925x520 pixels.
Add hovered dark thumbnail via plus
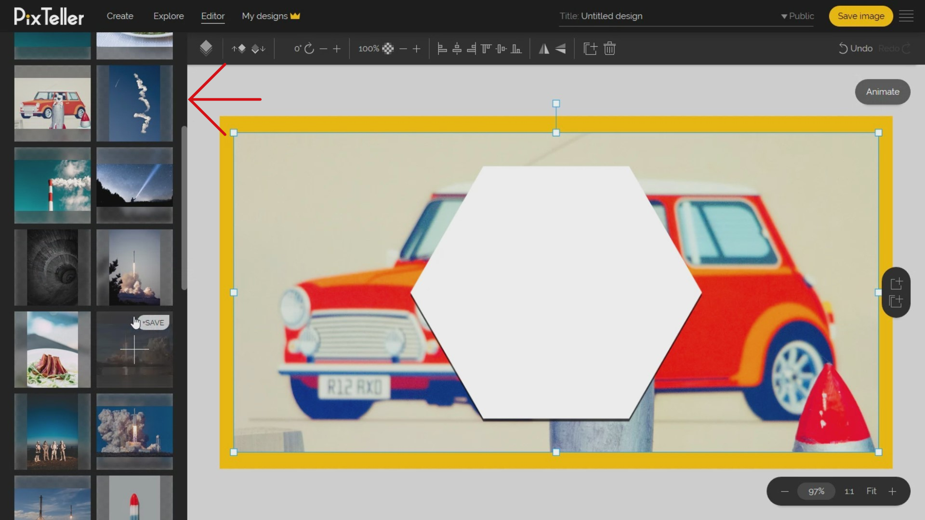click(x=134, y=350)
